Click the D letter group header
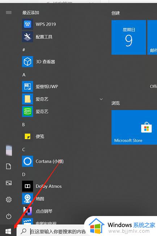Viewport: 157px width, 236px height. pyautogui.click(x=24, y=174)
